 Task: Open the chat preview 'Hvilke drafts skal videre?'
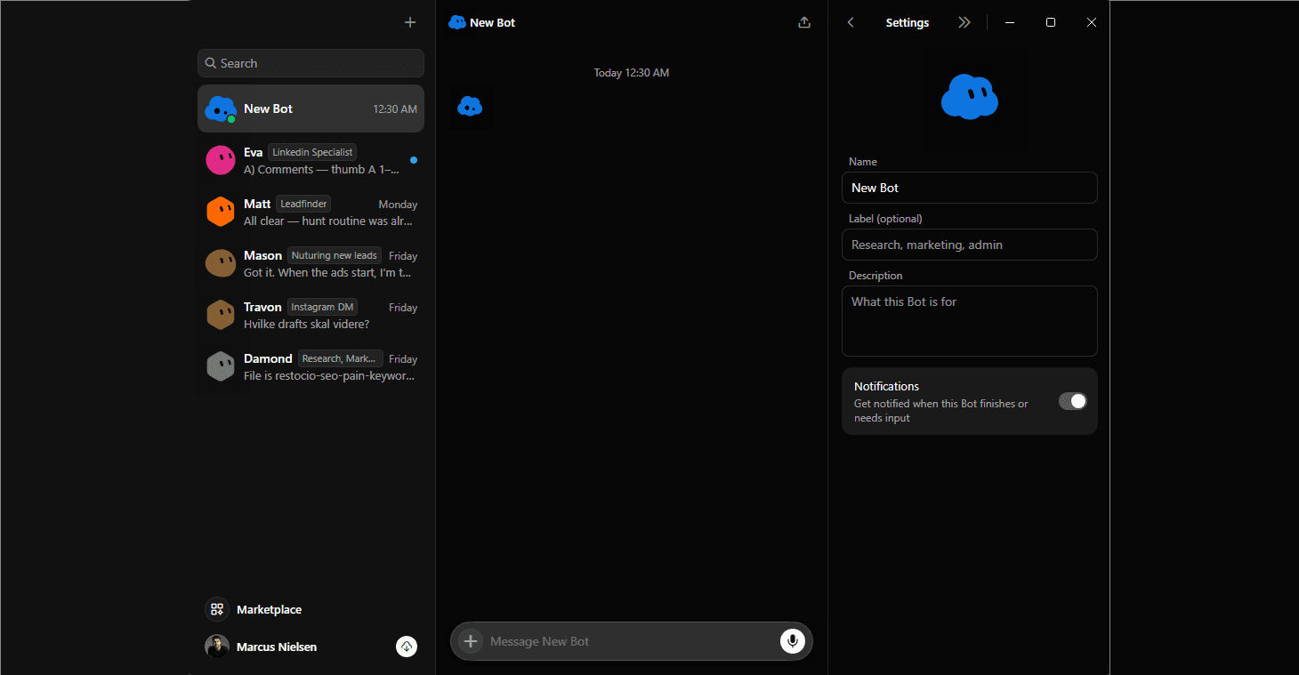click(306, 324)
